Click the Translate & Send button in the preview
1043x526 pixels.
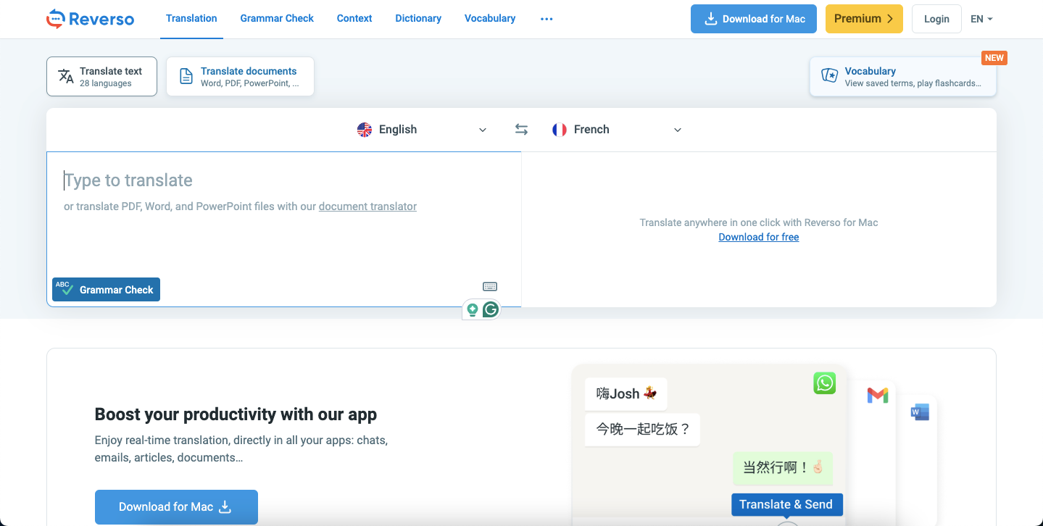point(786,504)
